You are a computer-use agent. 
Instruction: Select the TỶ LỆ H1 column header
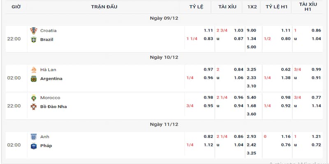pyautogui.click(x=276, y=7)
